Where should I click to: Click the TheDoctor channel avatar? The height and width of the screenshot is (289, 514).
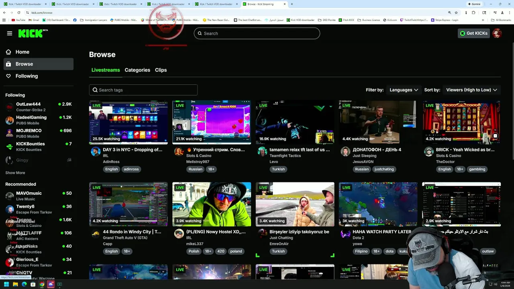[x=429, y=151]
